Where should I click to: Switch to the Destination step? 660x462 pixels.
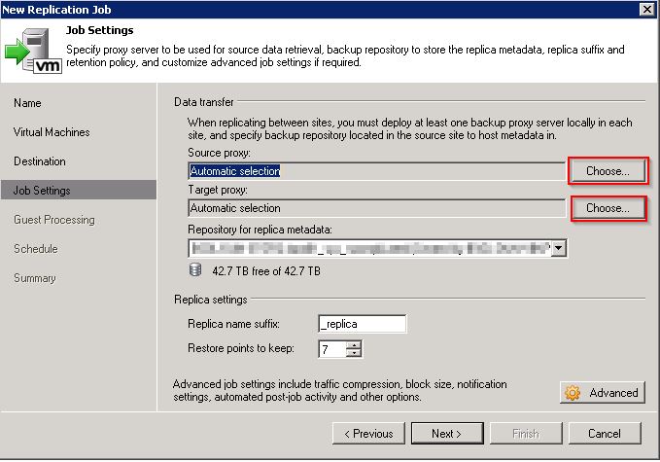click(40, 161)
